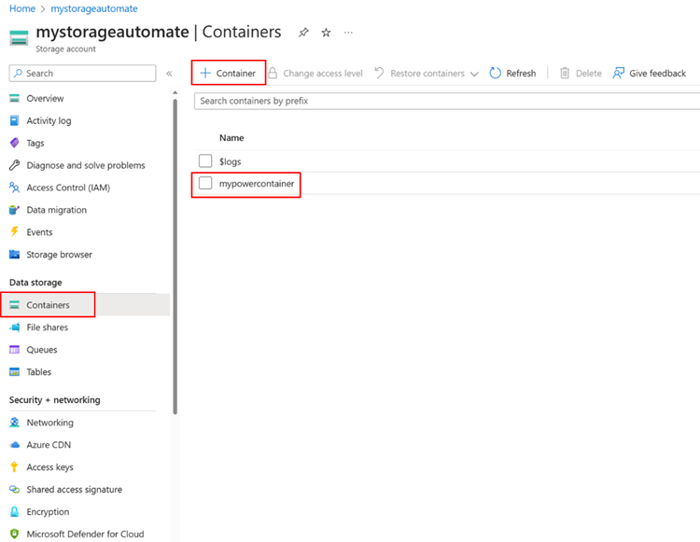Image resolution: width=700 pixels, height=542 pixels.
Task: Click the File shares icon
Action: coord(14,327)
